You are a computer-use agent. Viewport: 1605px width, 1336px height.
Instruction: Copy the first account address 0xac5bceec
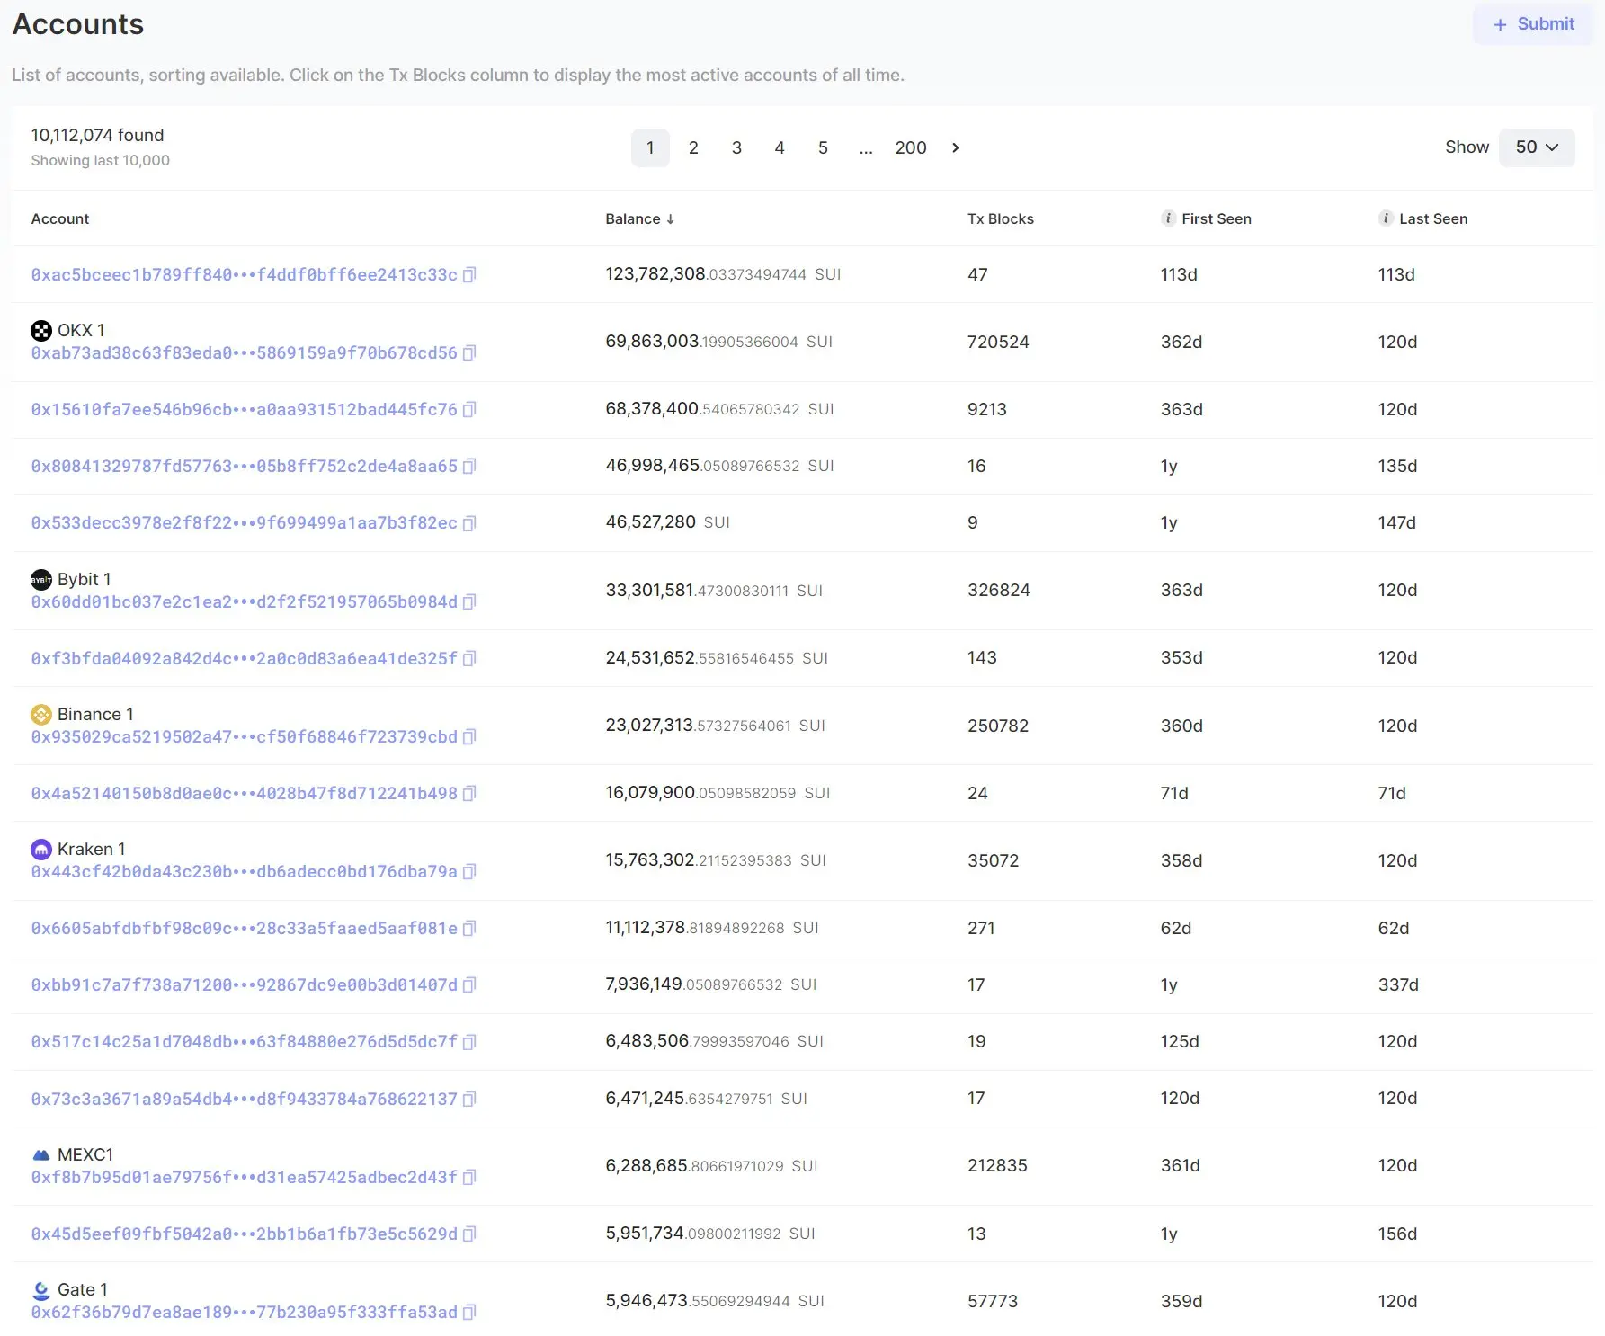[x=468, y=275]
